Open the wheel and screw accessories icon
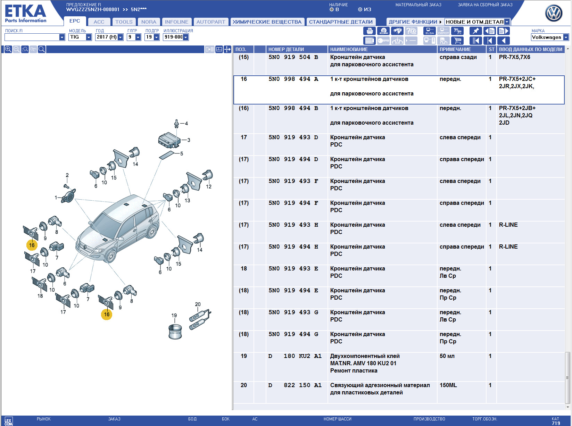This screenshot has height=426, width=572. 383,31
